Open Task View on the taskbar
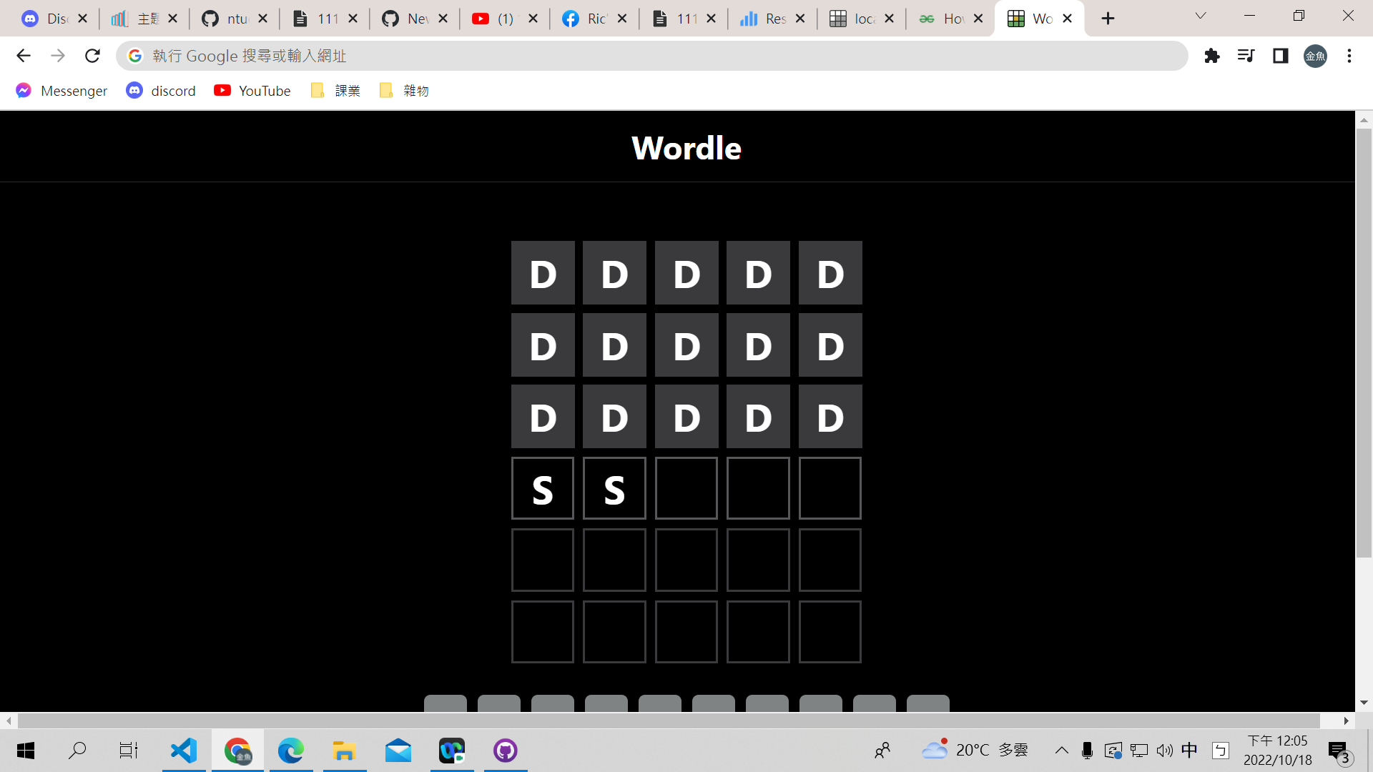 tap(129, 751)
